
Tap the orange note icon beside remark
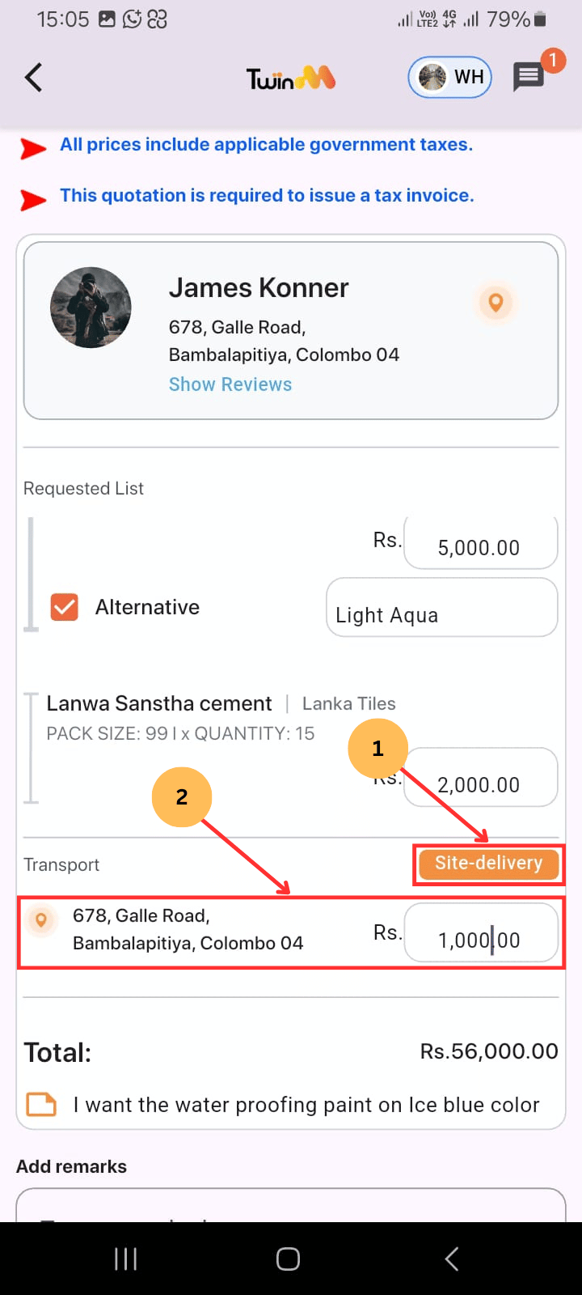[41, 1105]
